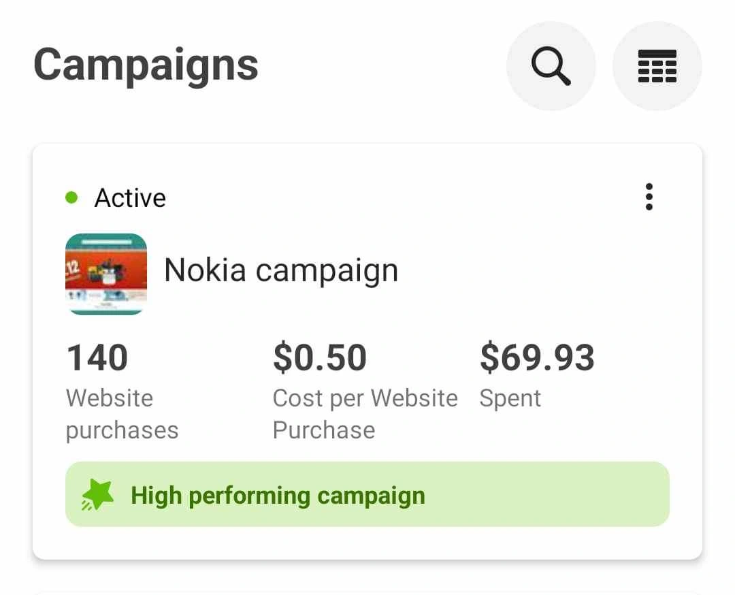Open the Nokia campaign thumbnail image
The width and height of the screenshot is (735, 595).
coord(106,274)
